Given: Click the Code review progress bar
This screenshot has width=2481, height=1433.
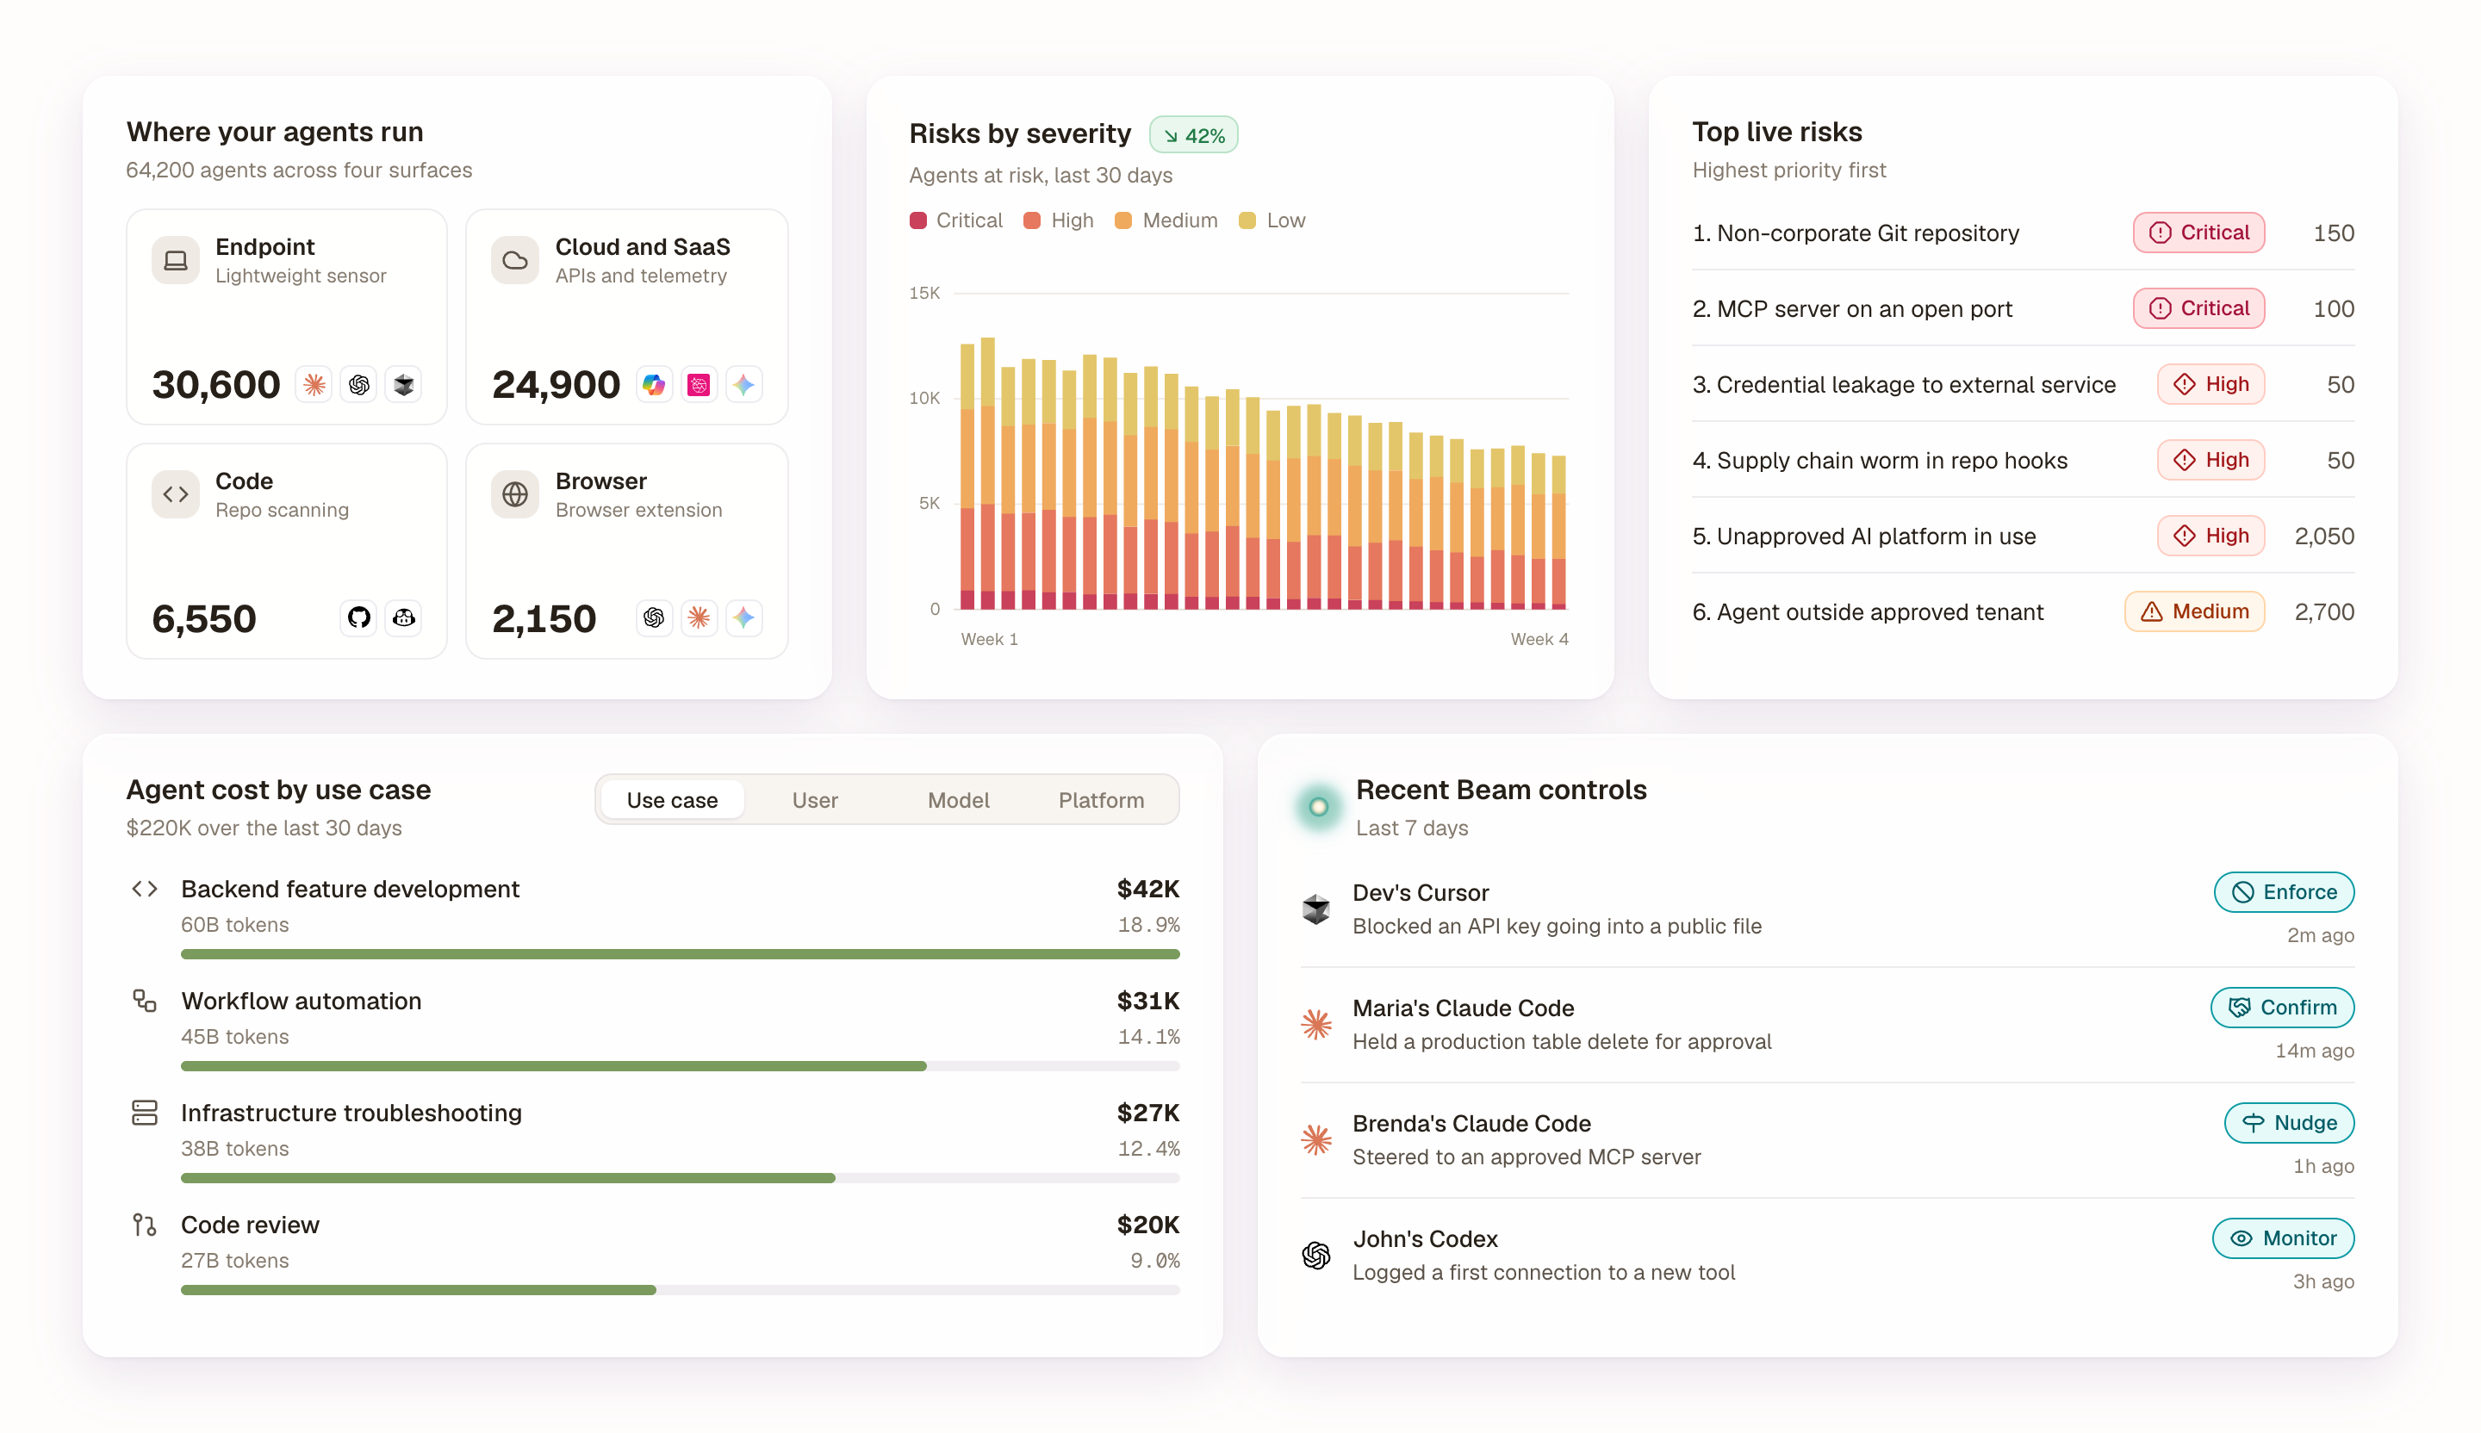Looking at the screenshot, I should [681, 1291].
